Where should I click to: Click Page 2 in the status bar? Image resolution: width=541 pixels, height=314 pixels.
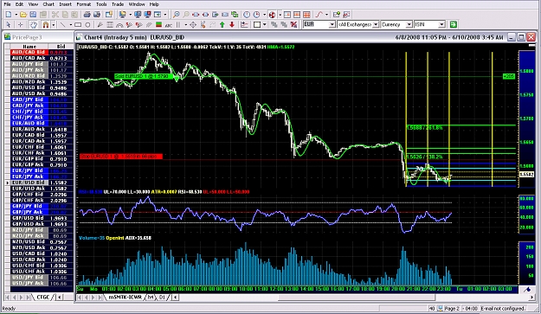pos(452,309)
